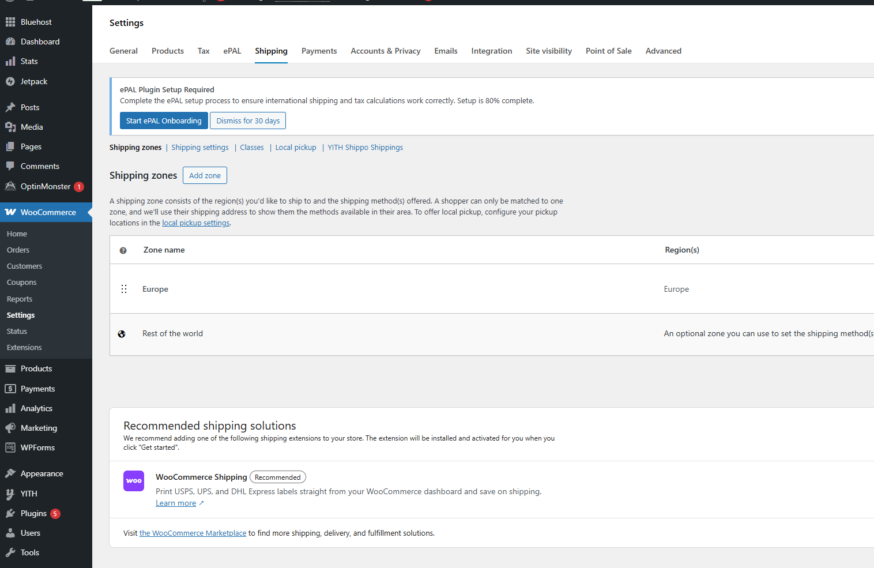Click the Marketing megaphone icon

point(10,428)
